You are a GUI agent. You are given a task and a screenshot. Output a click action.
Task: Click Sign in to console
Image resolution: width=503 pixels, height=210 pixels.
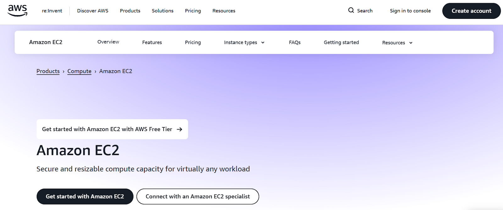coord(410,11)
